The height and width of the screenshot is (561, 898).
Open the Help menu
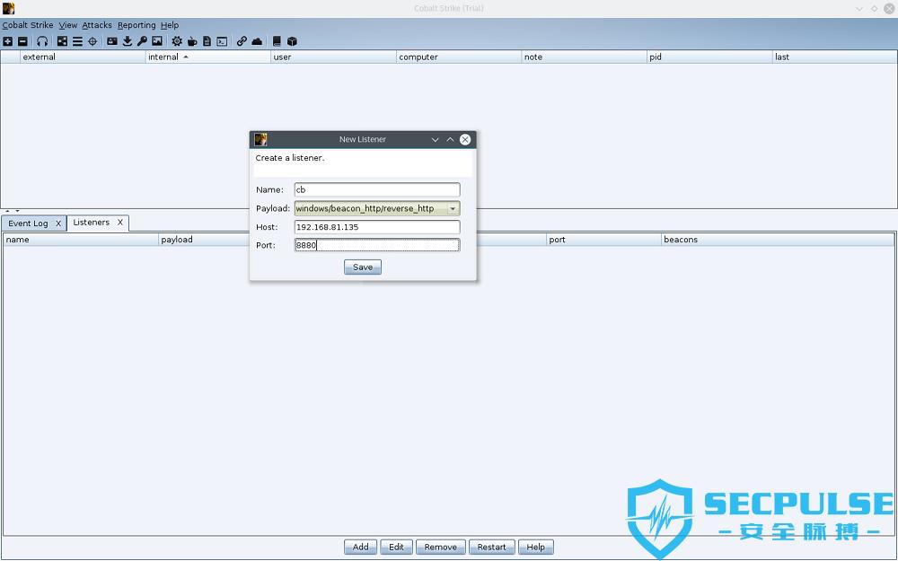click(170, 25)
